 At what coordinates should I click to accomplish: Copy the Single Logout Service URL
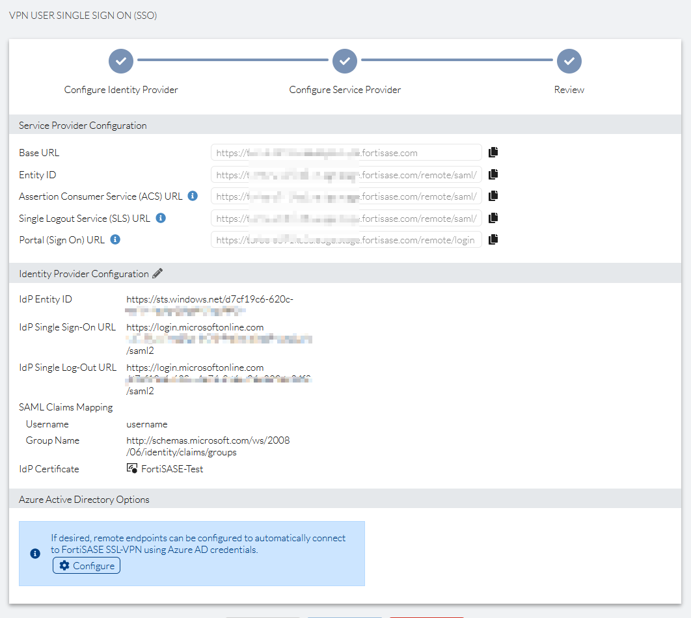pyautogui.click(x=493, y=217)
